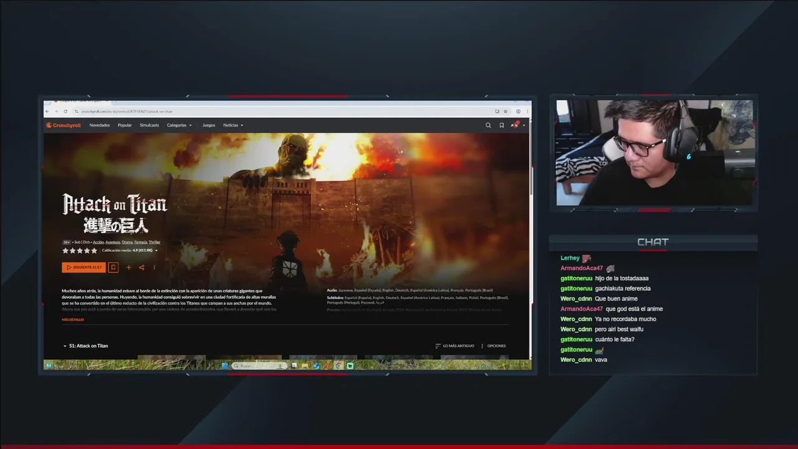Rate the series five stars
This screenshot has height=449, width=798.
[x=94, y=251]
